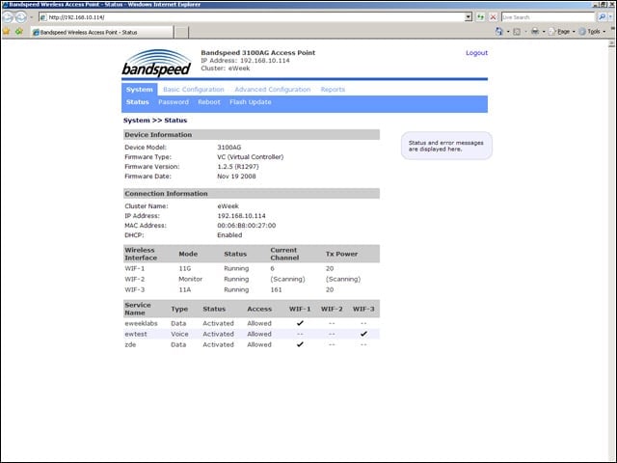Expand the Print dropdown arrow

[544, 32]
